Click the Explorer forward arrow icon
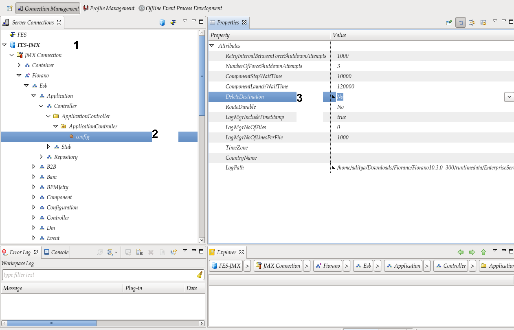 pyautogui.click(x=472, y=252)
